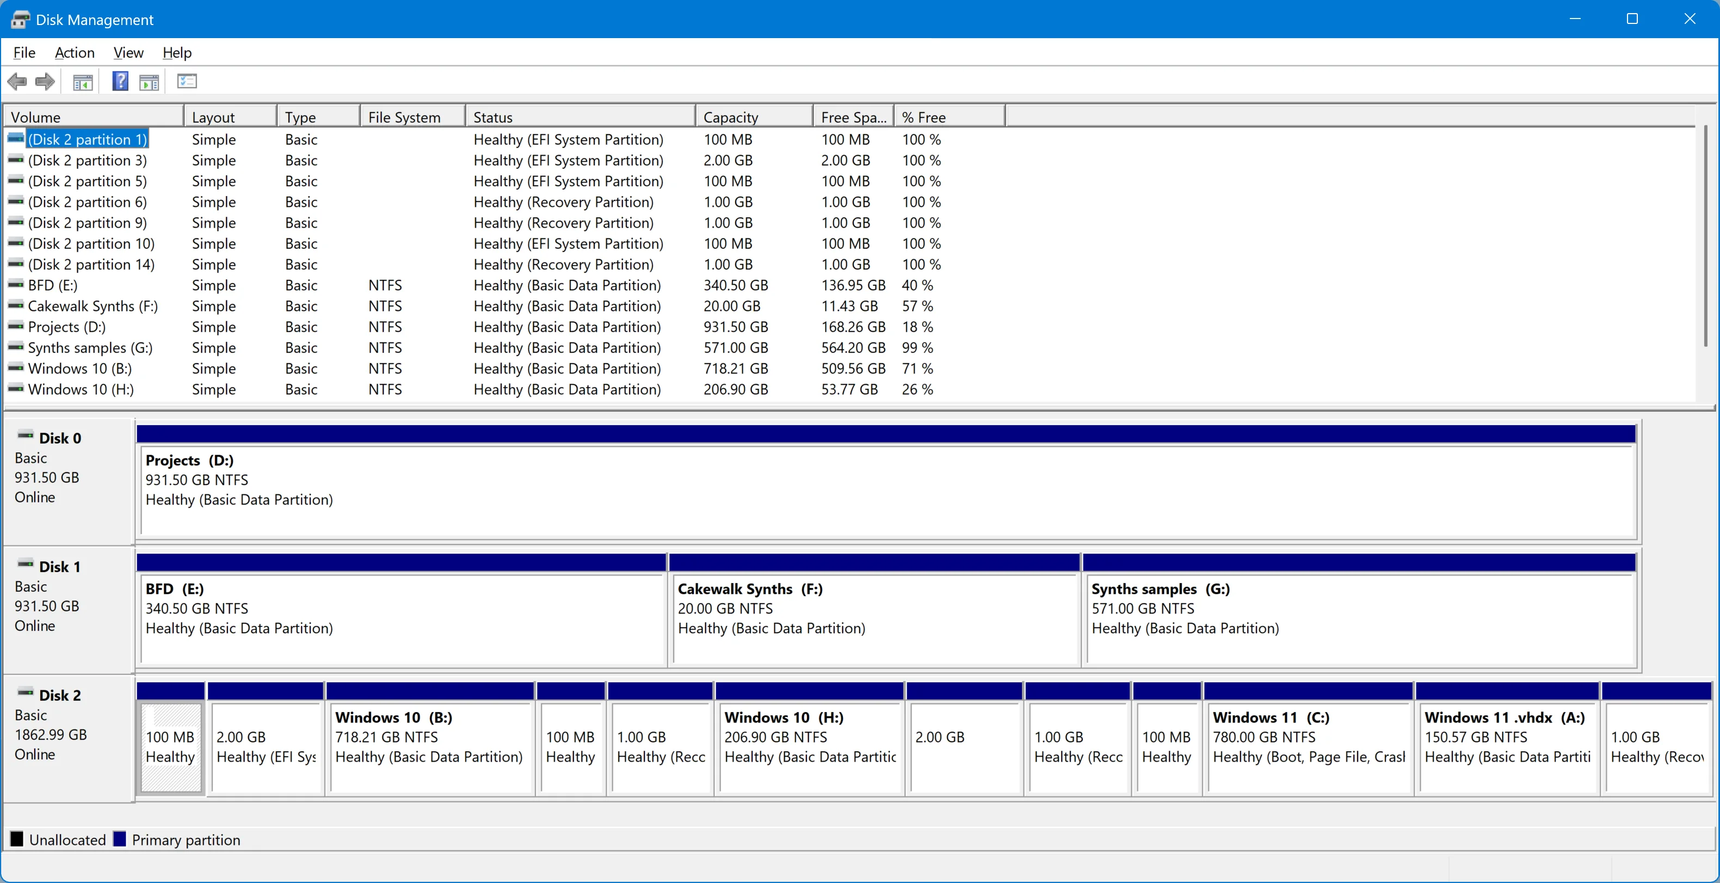Select (Disk 2 partition 6) in volume list
The width and height of the screenshot is (1720, 883).
pos(88,202)
